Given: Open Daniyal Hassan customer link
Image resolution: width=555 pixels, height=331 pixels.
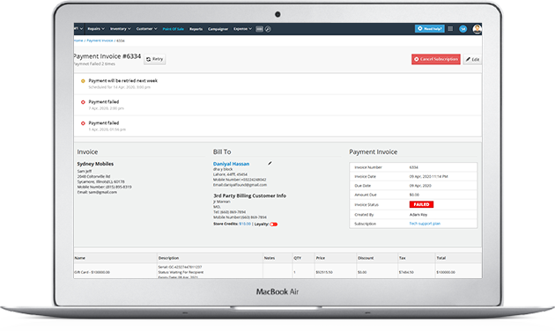Looking at the screenshot, I should (231, 164).
